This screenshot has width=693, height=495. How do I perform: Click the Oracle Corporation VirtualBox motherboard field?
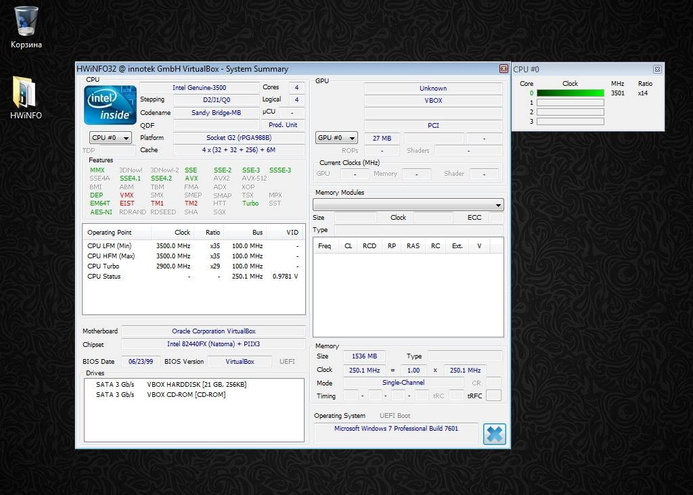click(213, 331)
